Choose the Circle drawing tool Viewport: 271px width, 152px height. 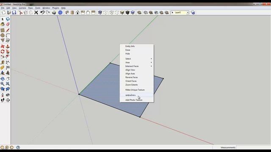coord(3,35)
